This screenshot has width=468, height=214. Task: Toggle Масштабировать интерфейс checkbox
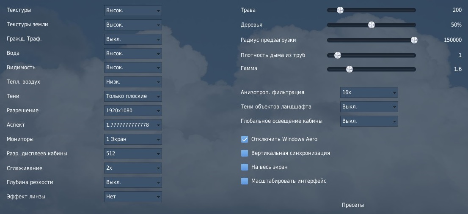245,181
